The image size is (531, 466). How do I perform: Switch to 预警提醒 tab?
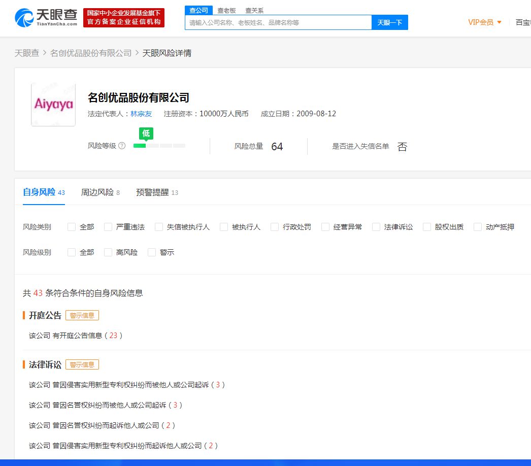pos(157,192)
